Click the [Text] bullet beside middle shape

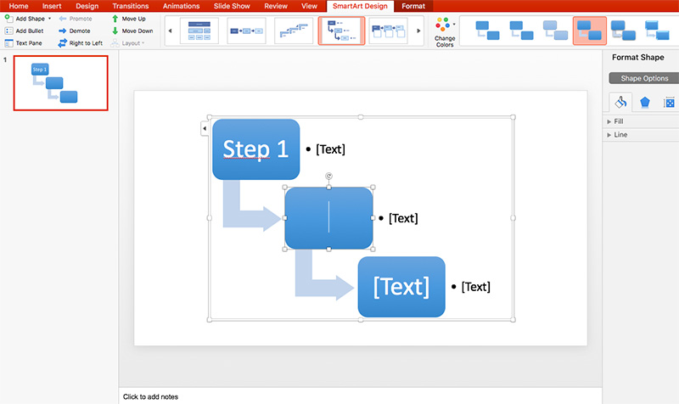[x=403, y=218]
